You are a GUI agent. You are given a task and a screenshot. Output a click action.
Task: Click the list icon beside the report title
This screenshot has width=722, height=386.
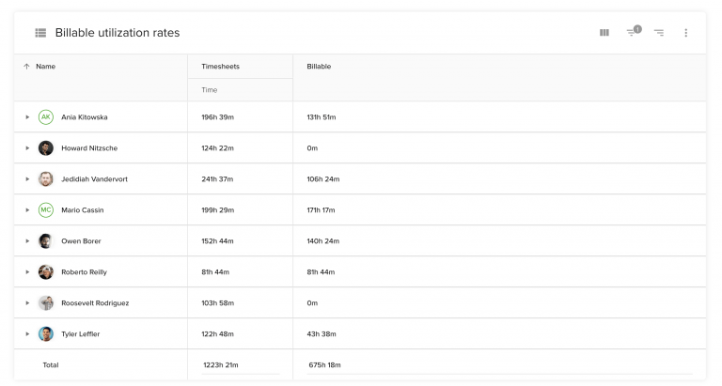pos(40,33)
